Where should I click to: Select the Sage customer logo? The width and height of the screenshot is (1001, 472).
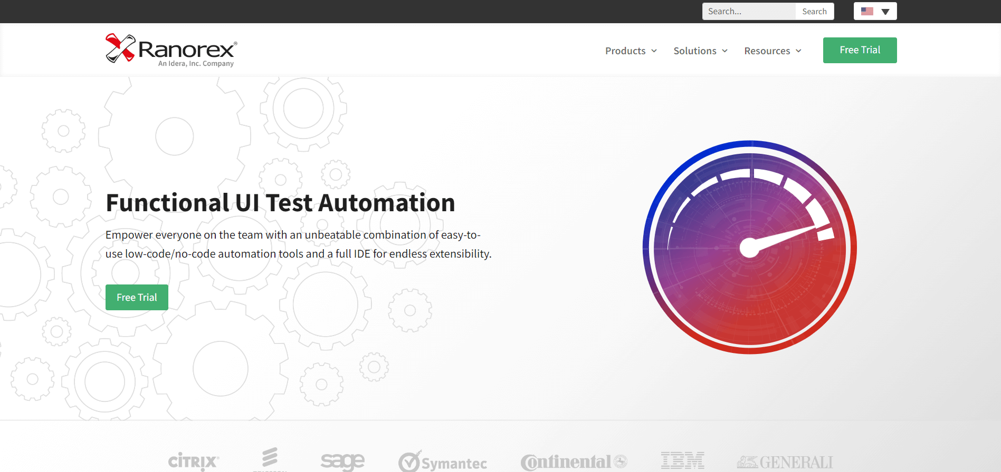[x=342, y=461]
